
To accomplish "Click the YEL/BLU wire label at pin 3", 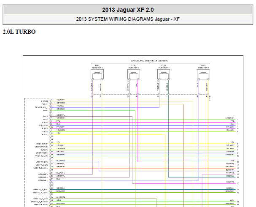I will tap(60, 106).
